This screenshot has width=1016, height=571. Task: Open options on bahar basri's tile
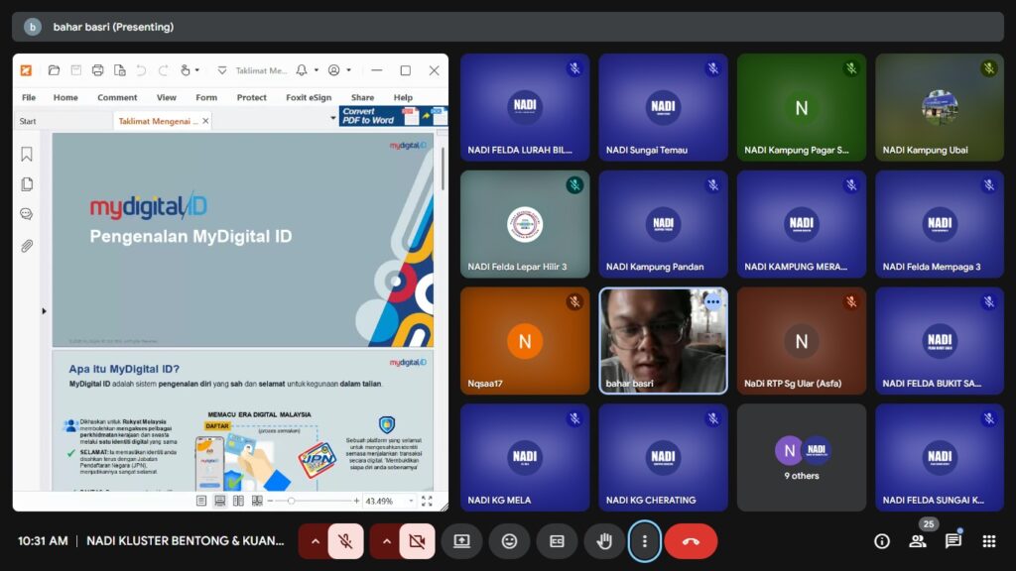tap(712, 301)
